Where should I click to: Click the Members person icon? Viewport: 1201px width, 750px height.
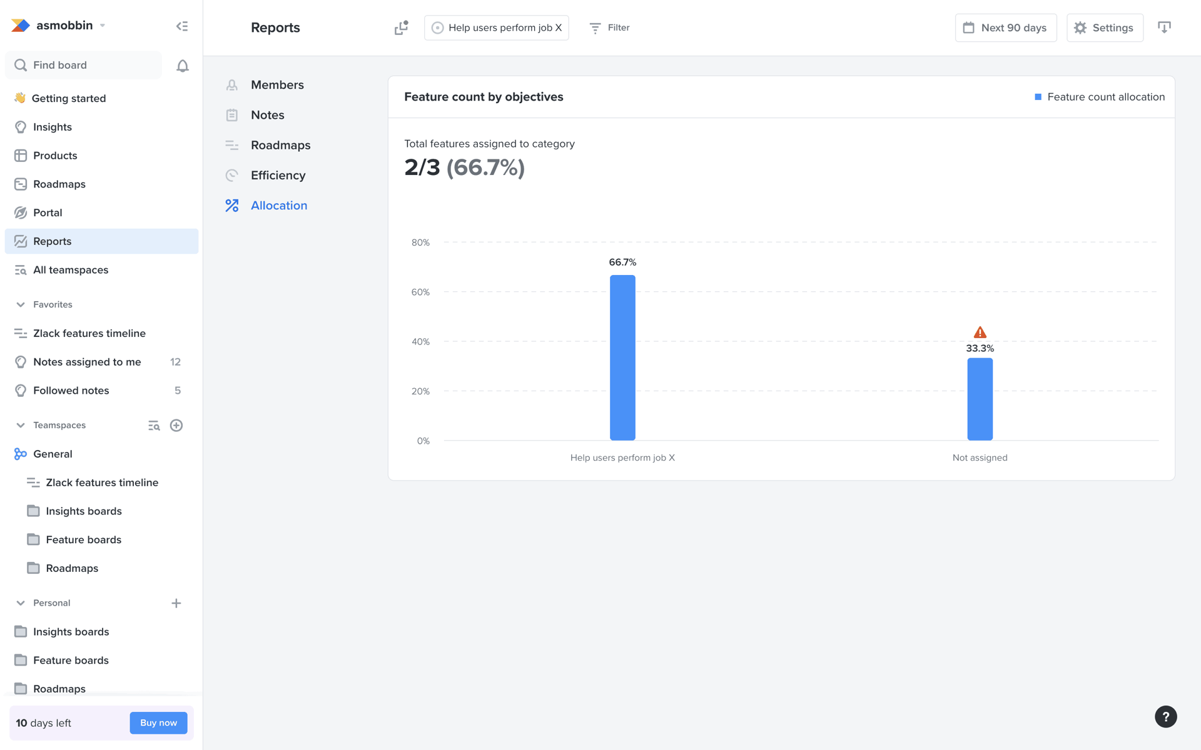point(232,85)
